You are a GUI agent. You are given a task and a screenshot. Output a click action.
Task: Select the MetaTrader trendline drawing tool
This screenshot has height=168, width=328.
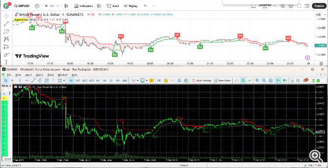pyautogui.click(x=33, y=80)
